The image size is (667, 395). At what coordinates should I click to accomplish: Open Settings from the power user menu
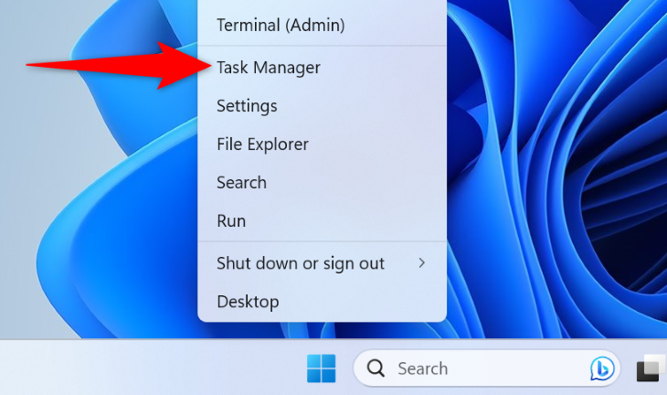(x=247, y=106)
